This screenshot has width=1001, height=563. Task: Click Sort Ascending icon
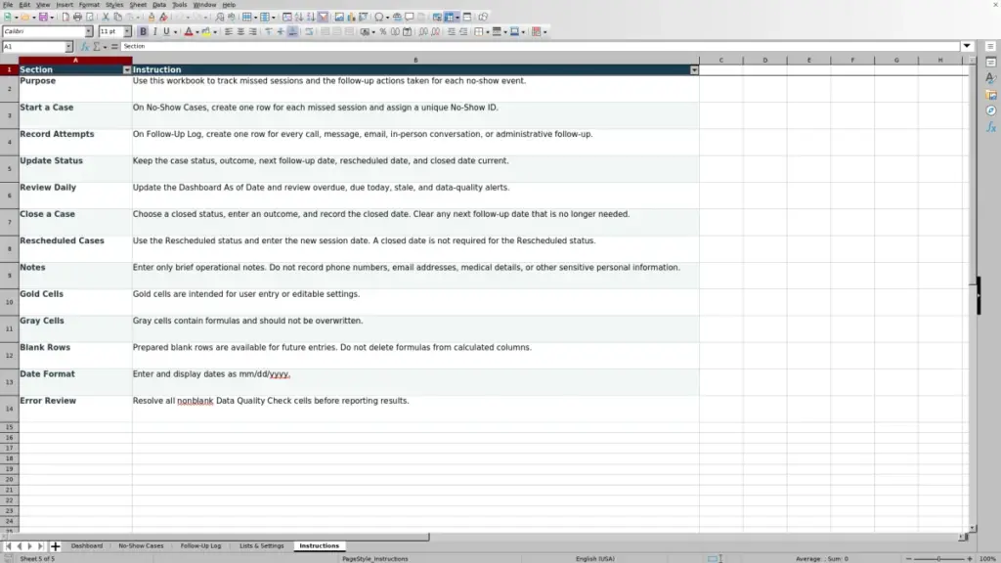[299, 18]
